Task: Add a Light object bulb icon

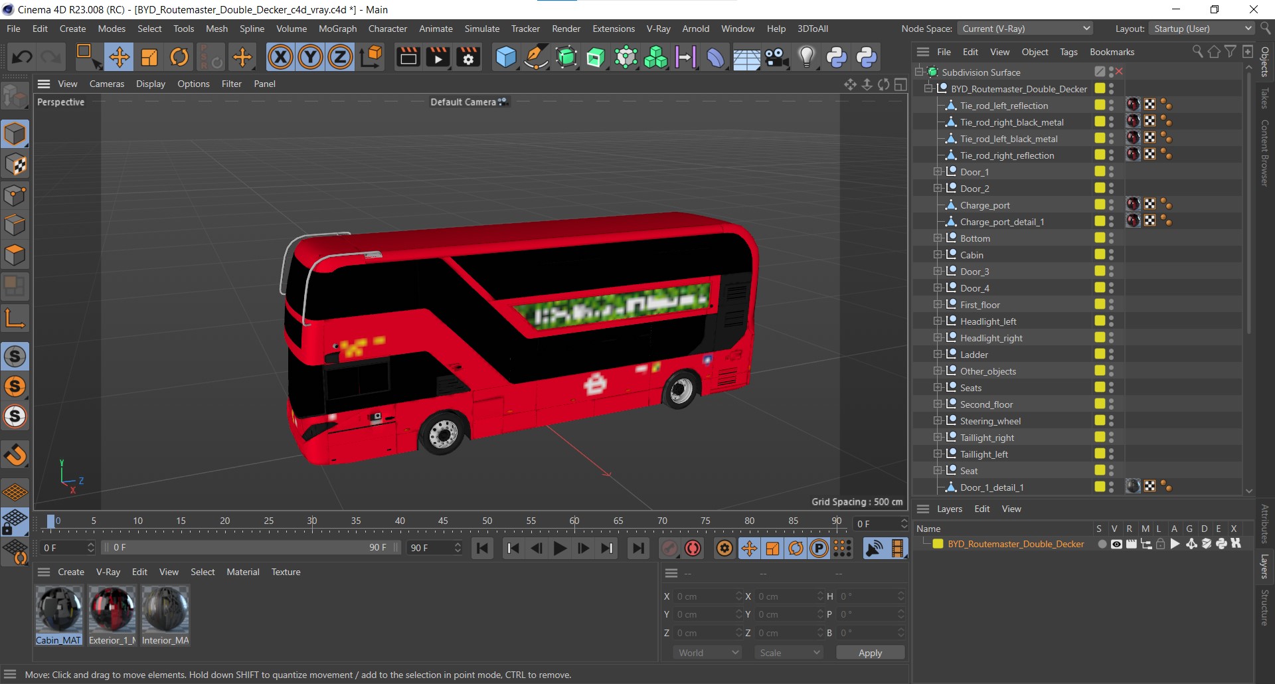Action: click(x=806, y=57)
